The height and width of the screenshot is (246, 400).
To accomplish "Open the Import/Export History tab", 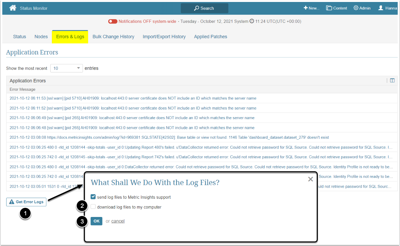I will tap(164, 37).
